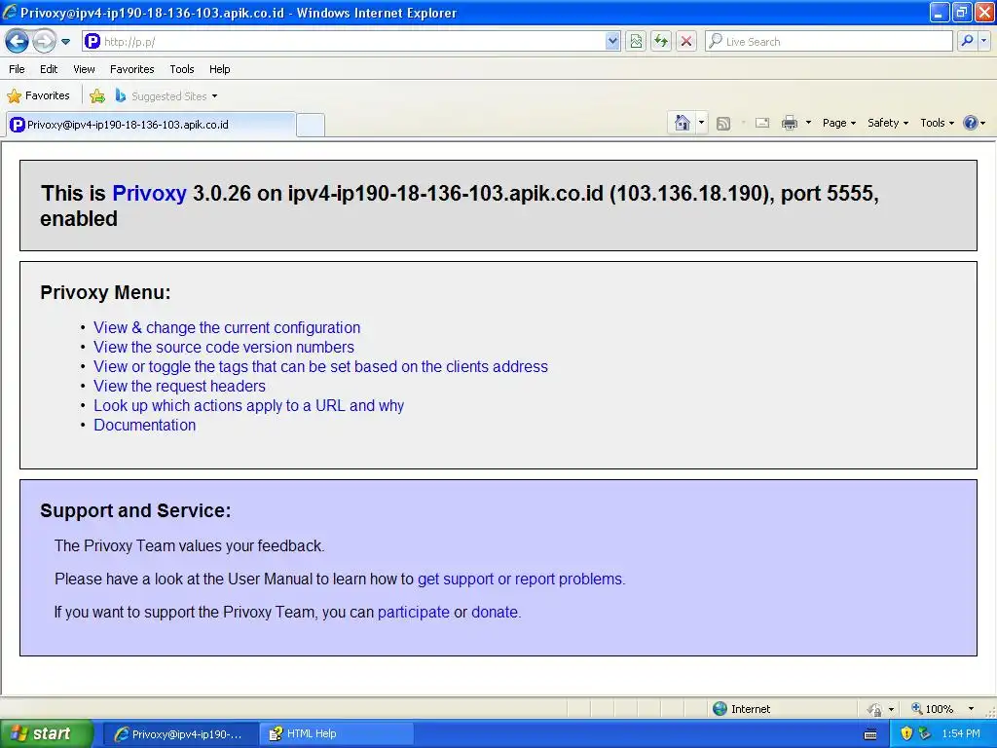Open the Tools command bar menu

938,123
